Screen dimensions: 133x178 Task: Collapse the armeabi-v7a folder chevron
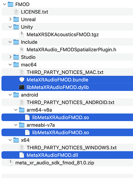coord(16,125)
